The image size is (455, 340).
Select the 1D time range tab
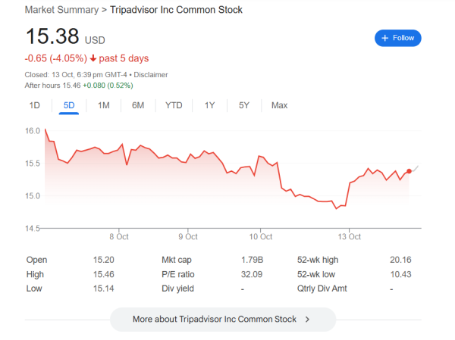pyautogui.click(x=34, y=105)
